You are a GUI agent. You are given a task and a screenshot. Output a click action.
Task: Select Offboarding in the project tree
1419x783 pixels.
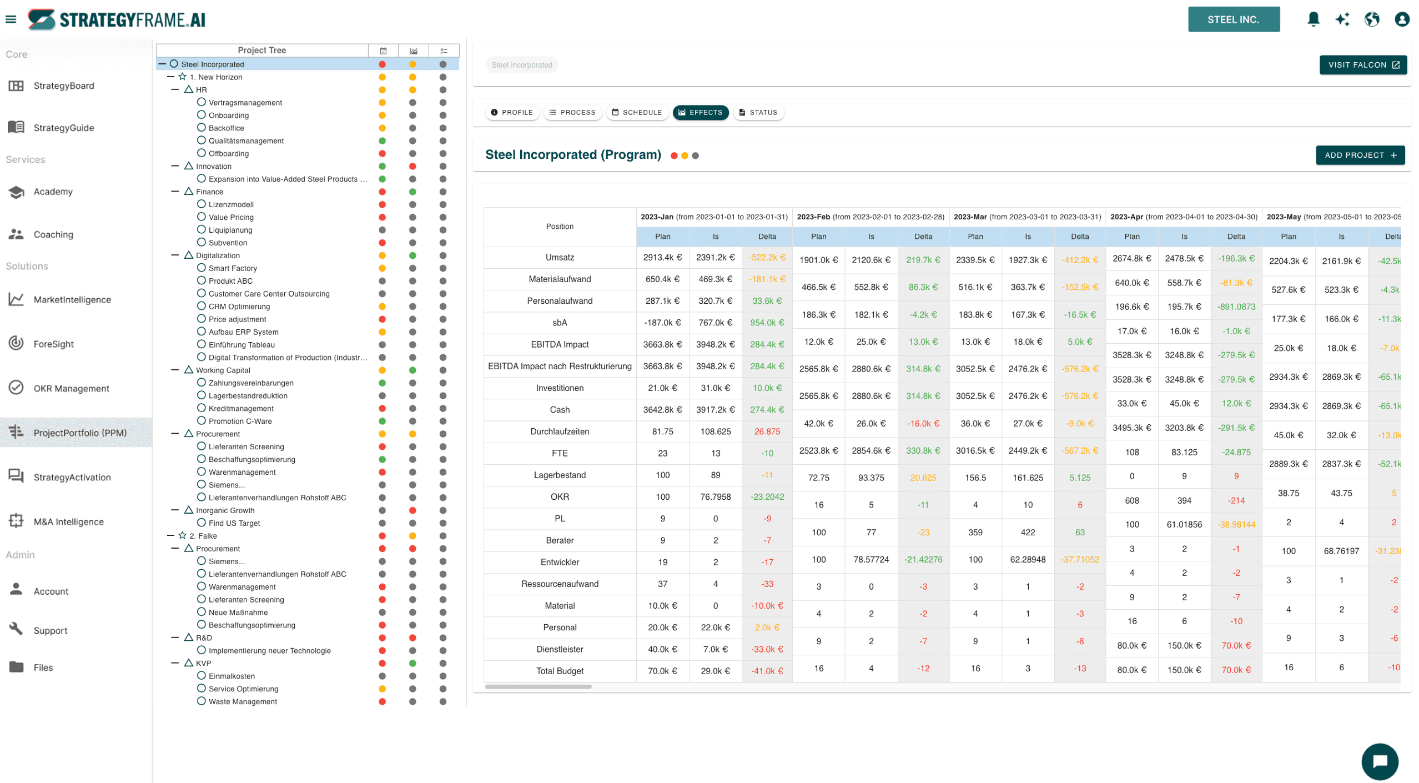(x=229, y=153)
